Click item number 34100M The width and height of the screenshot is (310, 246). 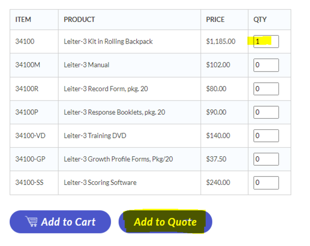pyautogui.click(x=26, y=65)
